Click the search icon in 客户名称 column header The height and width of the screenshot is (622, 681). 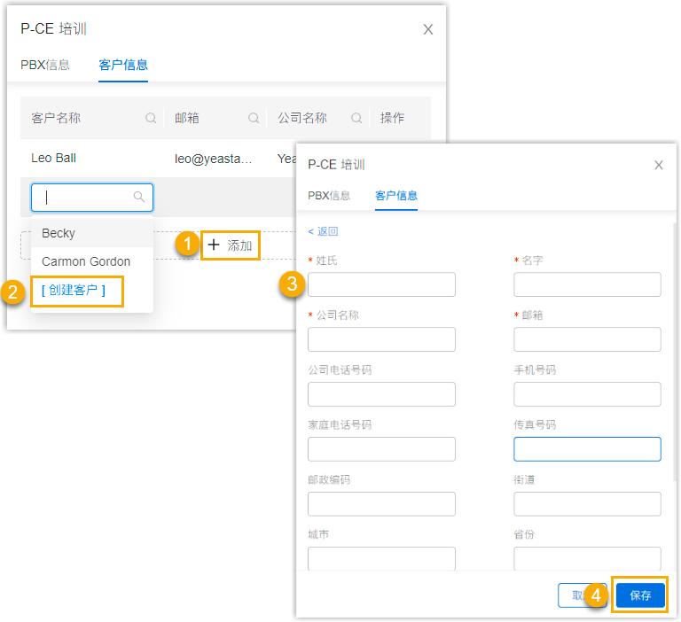click(151, 118)
